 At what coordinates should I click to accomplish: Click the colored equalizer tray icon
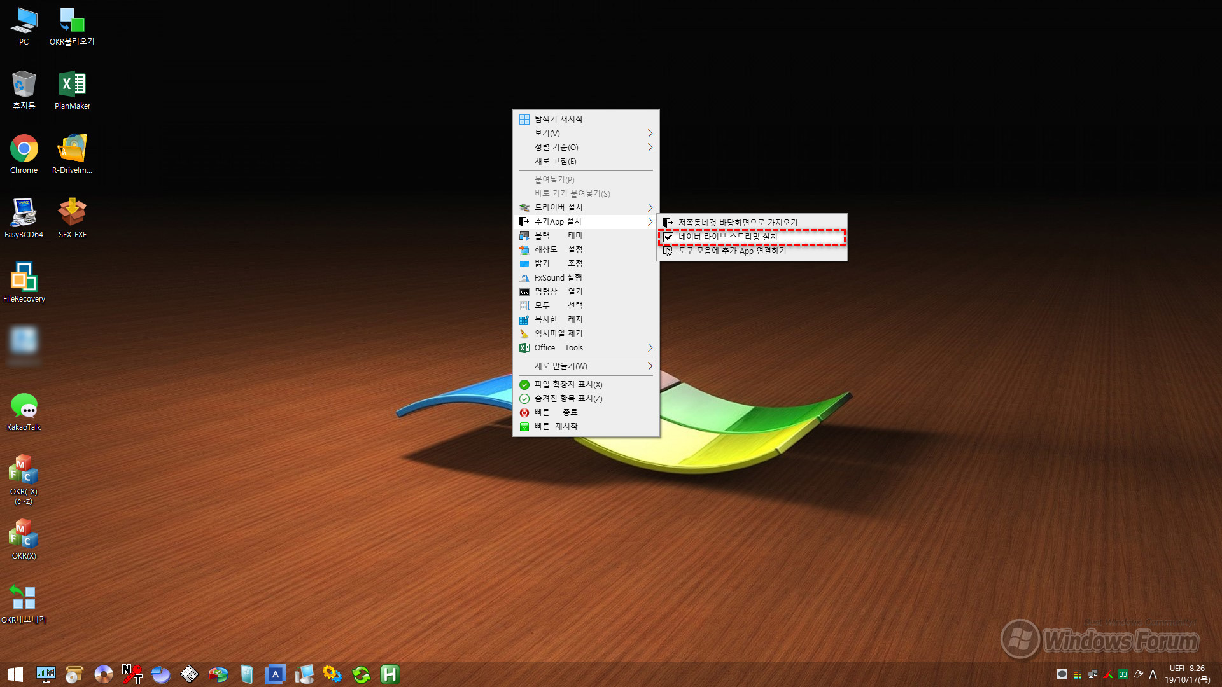1077,674
